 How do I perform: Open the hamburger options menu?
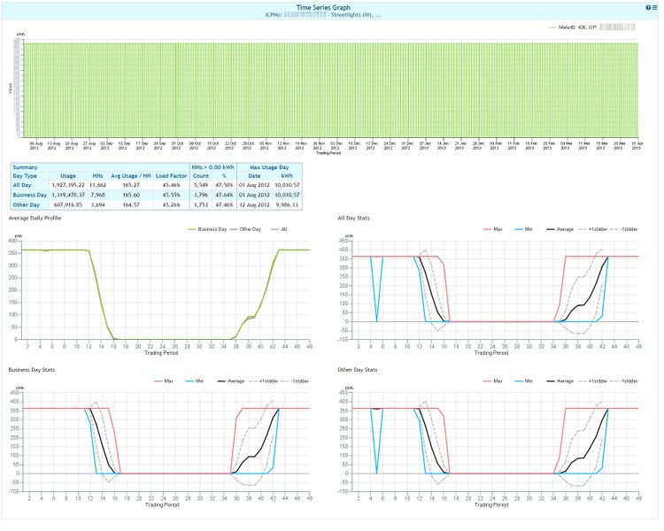tap(654, 8)
